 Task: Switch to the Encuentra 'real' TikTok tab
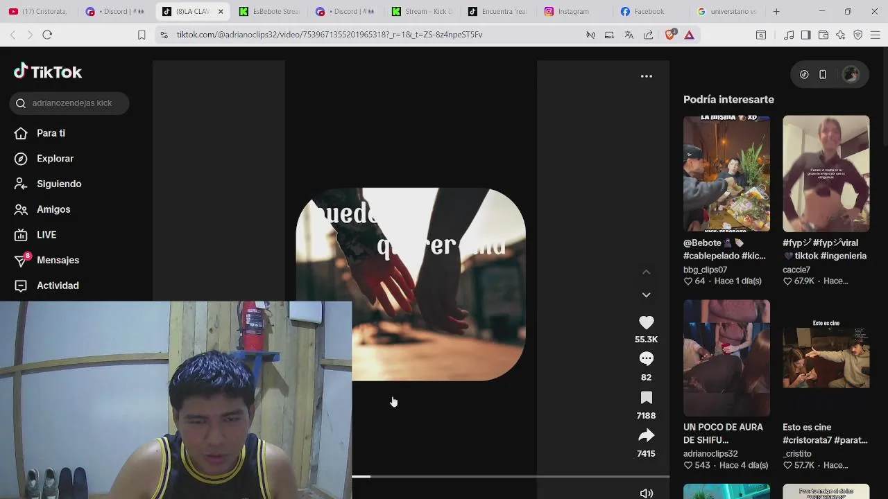click(x=497, y=11)
